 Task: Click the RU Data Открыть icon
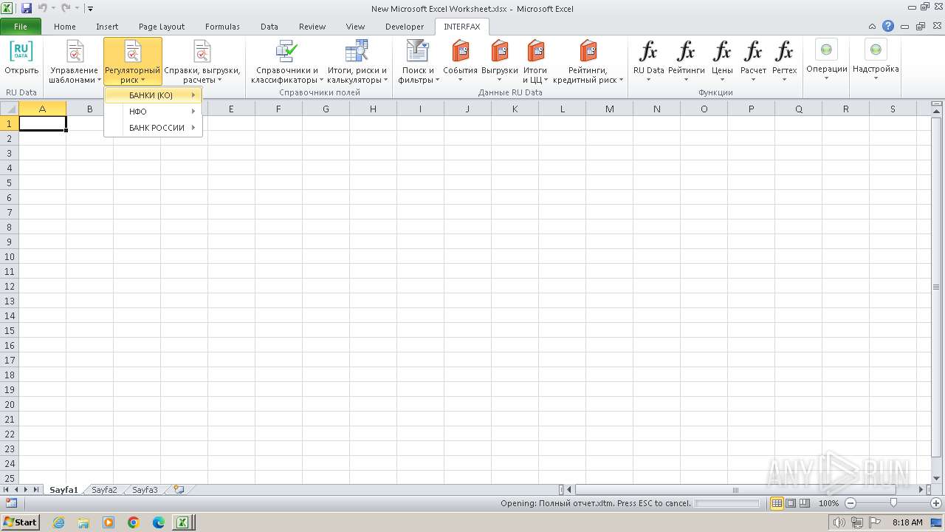pyautogui.click(x=21, y=51)
